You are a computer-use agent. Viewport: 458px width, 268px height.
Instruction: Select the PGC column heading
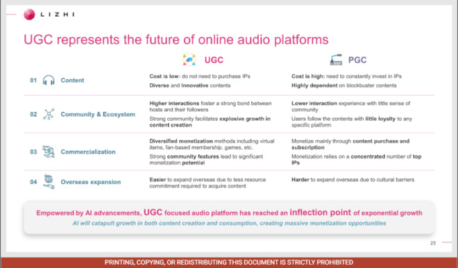pos(357,60)
